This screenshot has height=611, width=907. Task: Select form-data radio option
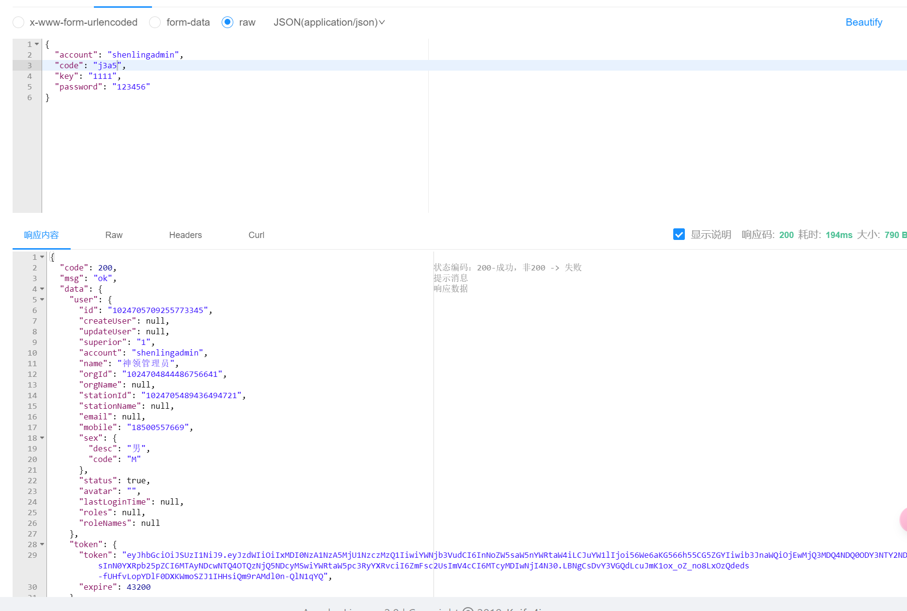tap(155, 22)
